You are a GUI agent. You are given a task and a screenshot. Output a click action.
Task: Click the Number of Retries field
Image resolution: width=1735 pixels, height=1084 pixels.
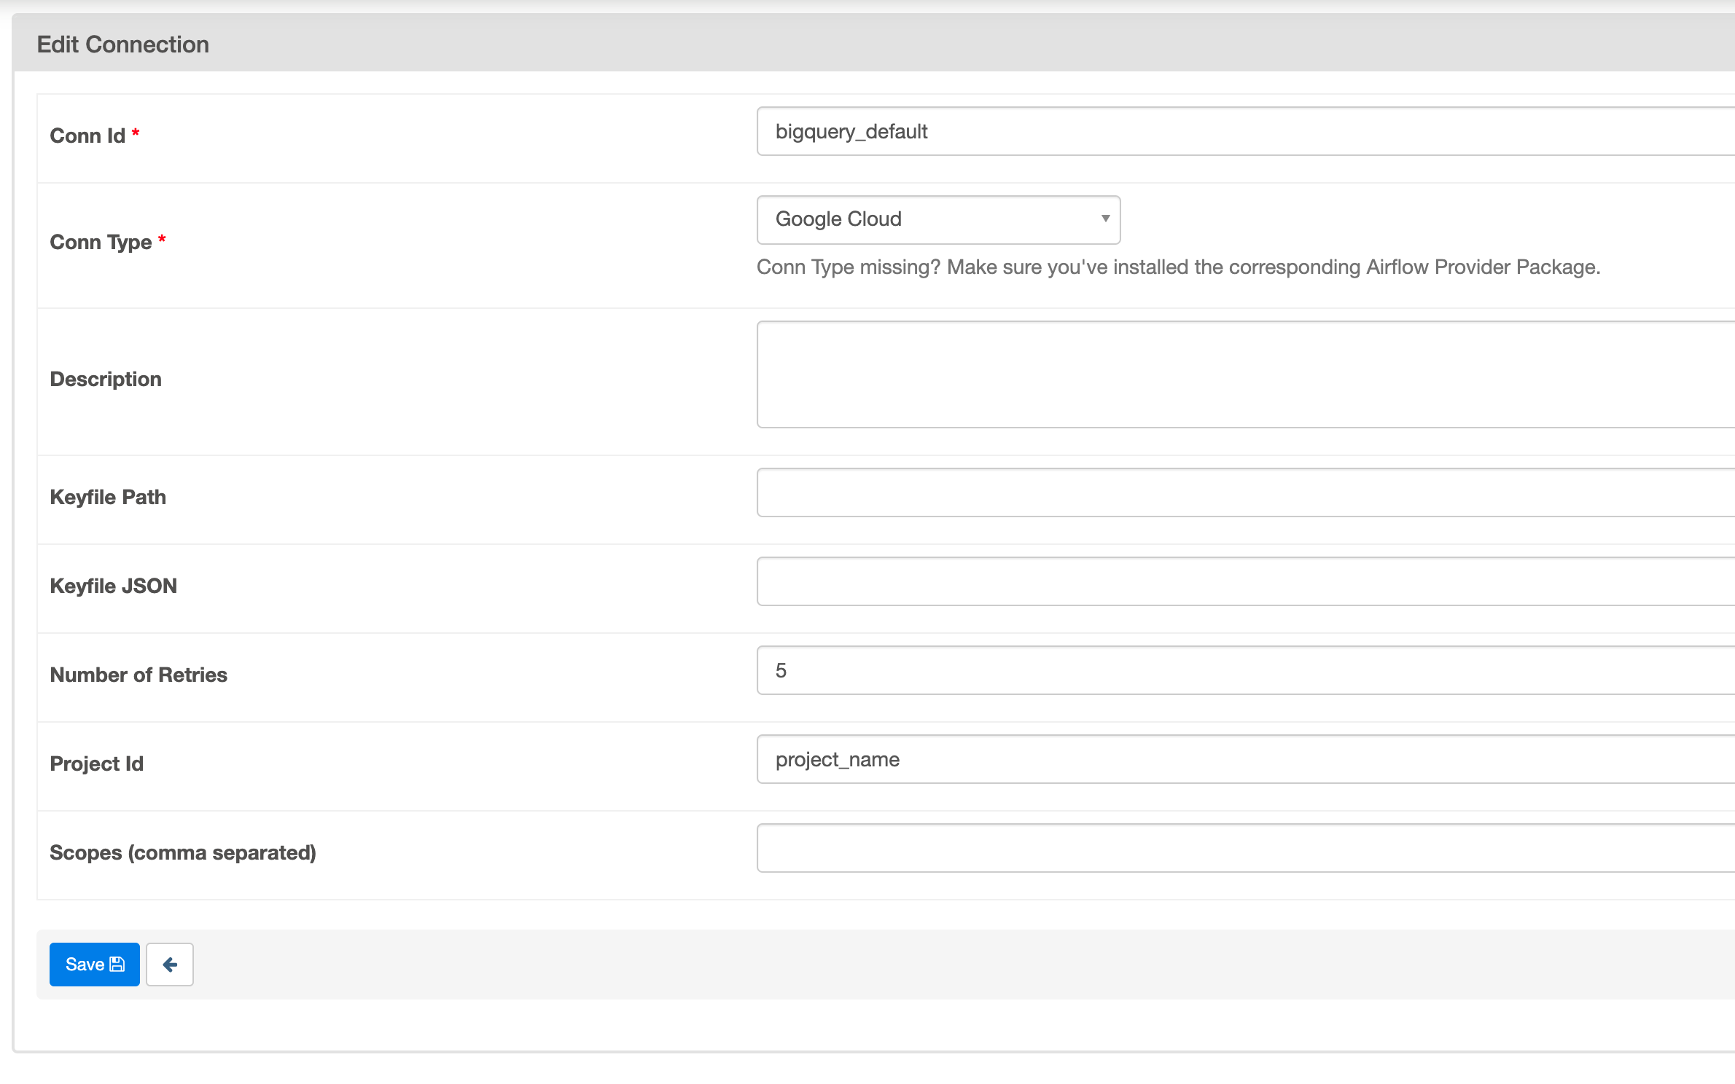coord(1246,670)
